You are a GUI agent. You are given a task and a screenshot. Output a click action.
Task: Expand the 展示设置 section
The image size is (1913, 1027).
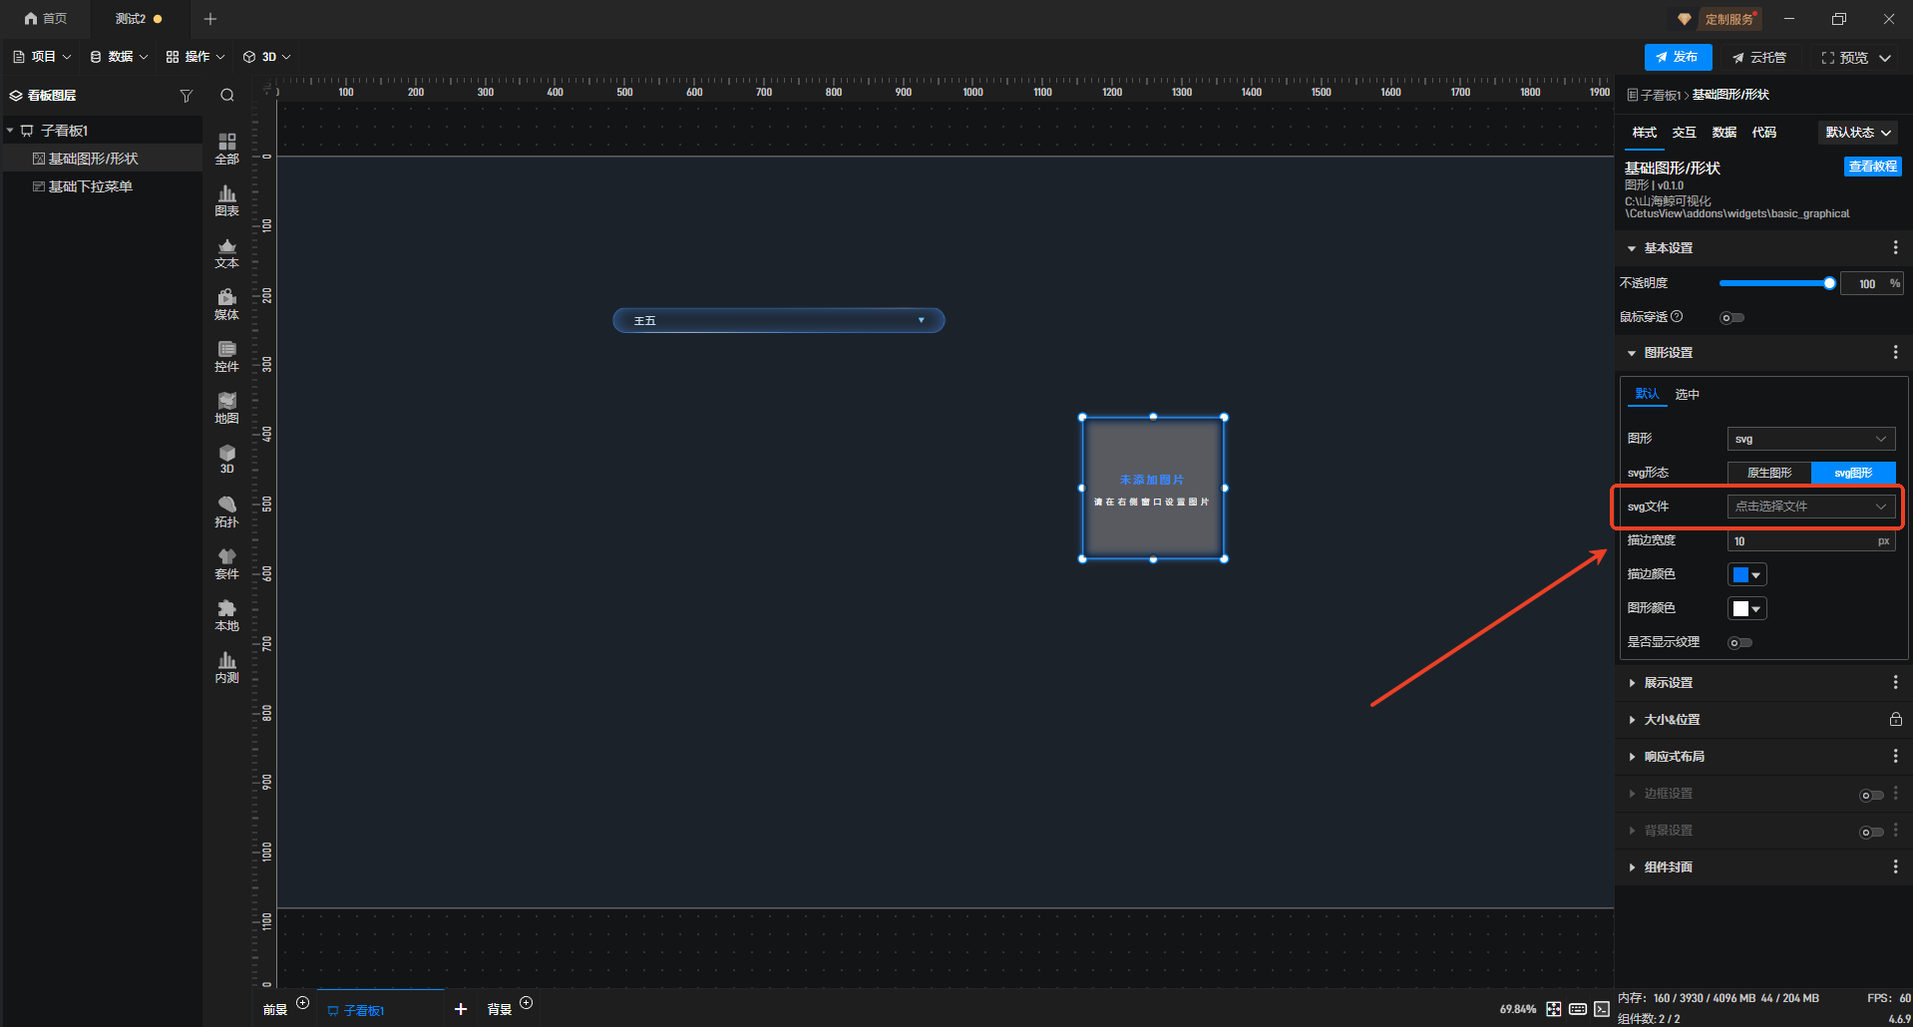click(x=1668, y=683)
